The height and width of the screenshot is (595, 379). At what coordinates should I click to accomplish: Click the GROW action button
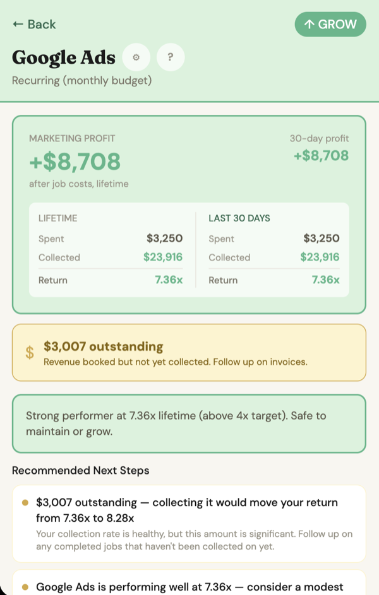coord(330,24)
